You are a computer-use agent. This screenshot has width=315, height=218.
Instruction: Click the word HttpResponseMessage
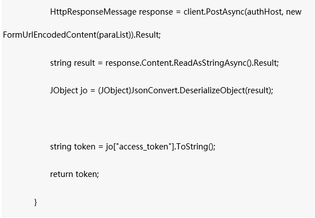93,12
